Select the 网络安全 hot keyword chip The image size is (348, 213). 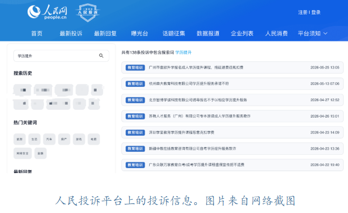(22, 153)
